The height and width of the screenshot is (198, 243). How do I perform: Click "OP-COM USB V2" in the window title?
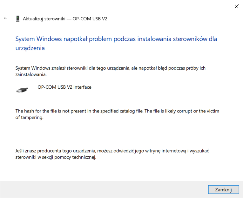pyautogui.click(x=90, y=19)
